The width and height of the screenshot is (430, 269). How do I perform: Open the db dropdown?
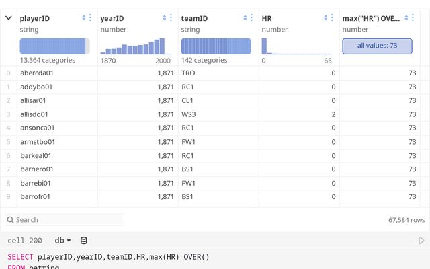(63, 240)
